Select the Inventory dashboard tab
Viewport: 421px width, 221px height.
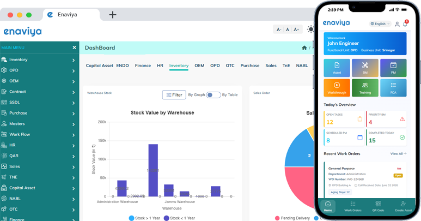pyautogui.click(x=179, y=65)
